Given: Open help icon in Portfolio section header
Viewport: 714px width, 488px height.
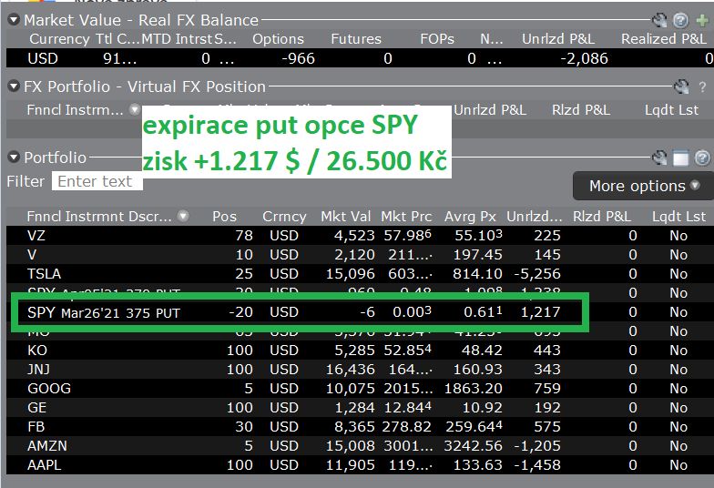Looking at the screenshot, I should tap(703, 158).
